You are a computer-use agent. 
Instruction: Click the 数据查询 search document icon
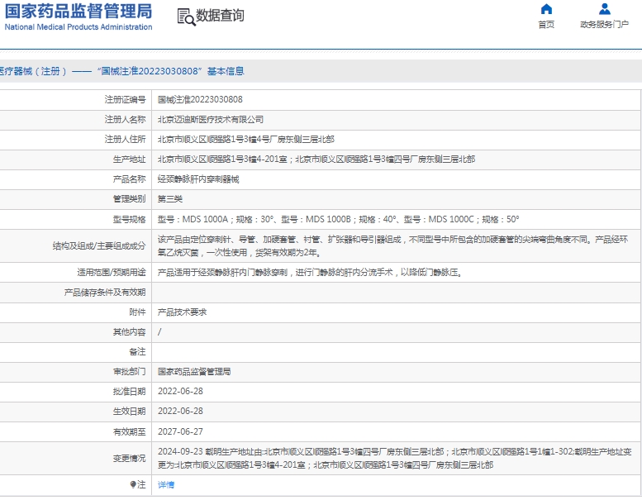tap(186, 17)
